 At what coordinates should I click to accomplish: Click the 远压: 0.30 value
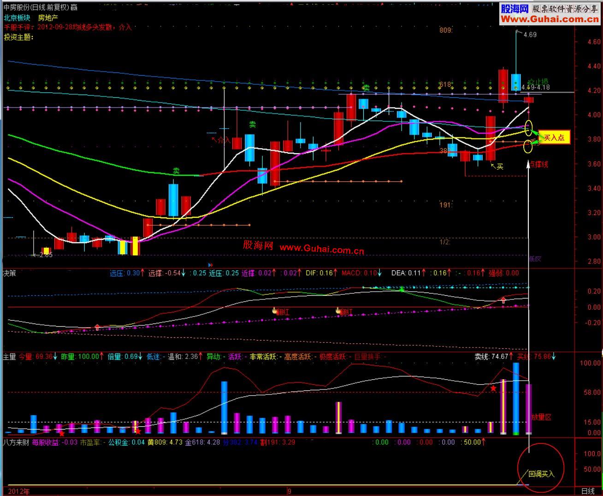pos(124,273)
